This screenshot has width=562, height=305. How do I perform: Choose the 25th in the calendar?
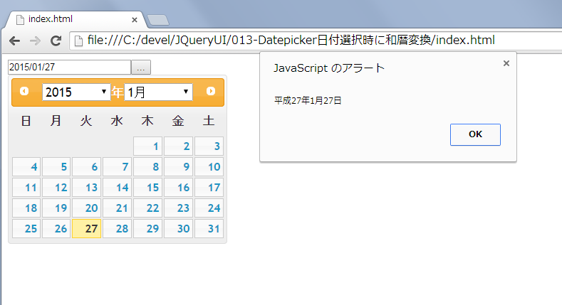click(26, 228)
